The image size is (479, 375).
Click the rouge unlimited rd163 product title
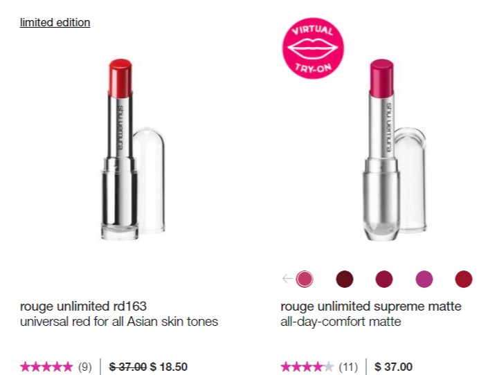point(83,306)
